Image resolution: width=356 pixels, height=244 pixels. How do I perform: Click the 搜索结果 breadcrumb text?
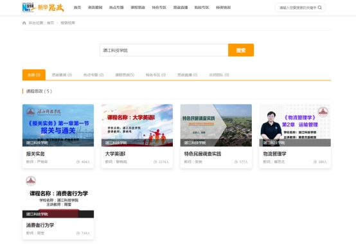67,23
